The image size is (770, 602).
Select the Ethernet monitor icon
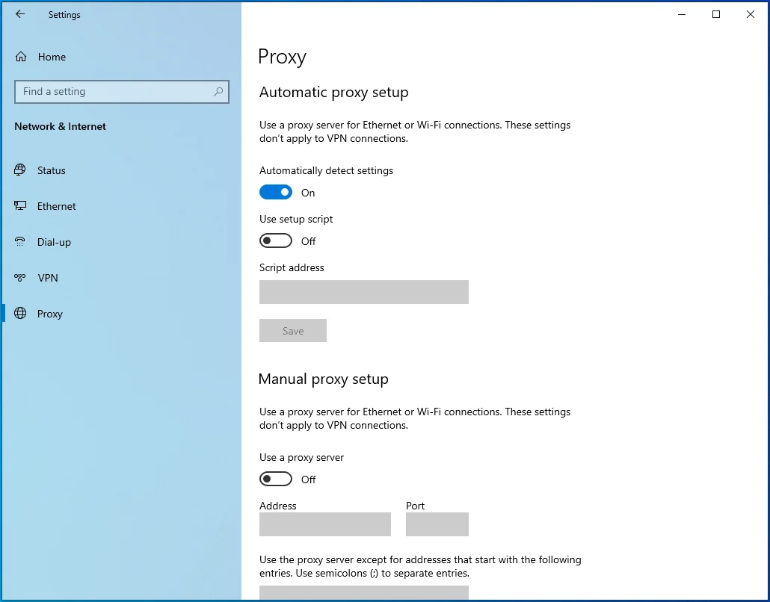[x=20, y=206]
